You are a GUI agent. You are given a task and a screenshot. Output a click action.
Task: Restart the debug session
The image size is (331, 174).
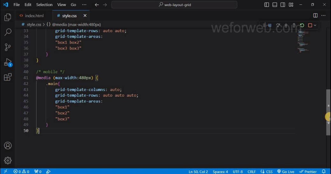[302, 25]
